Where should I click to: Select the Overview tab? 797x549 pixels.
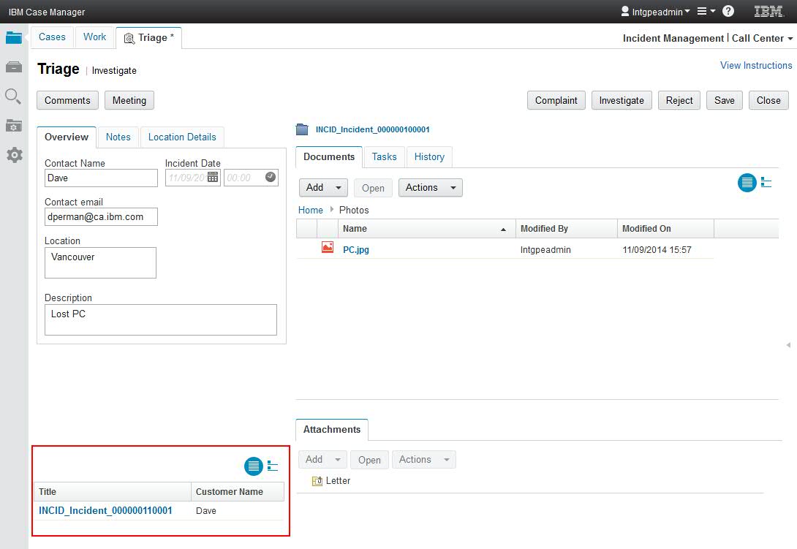pyautogui.click(x=67, y=137)
